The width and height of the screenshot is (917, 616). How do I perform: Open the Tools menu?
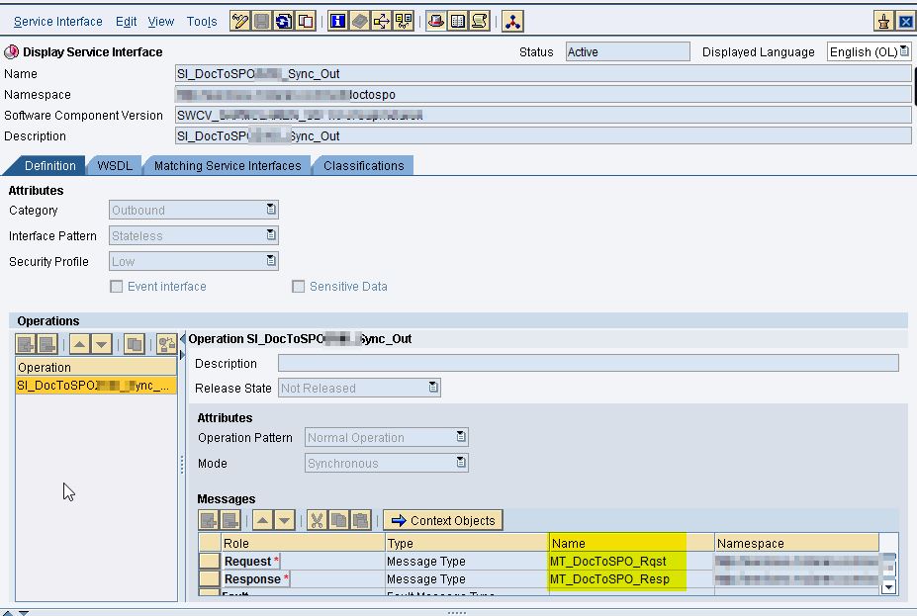pyautogui.click(x=202, y=20)
